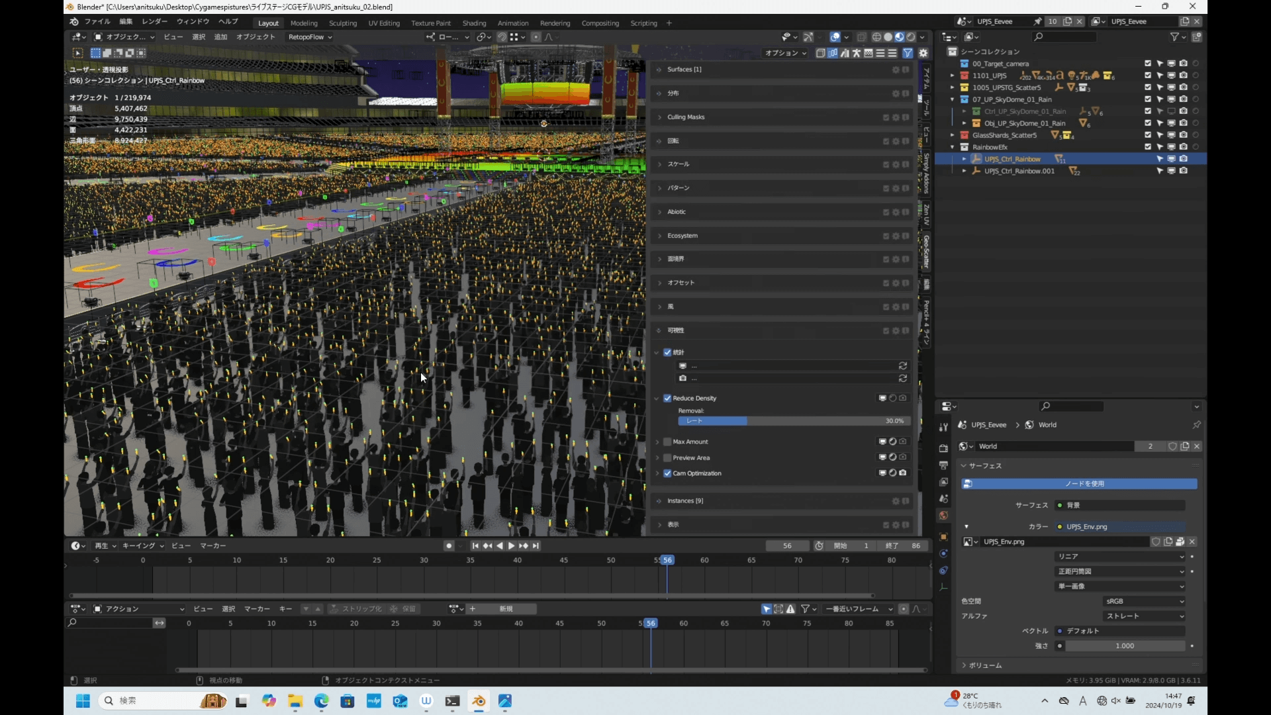Viewport: 1271px width, 715px height.
Task: Open the View Layer properties tab icon
Action: (x=943, y=482)
